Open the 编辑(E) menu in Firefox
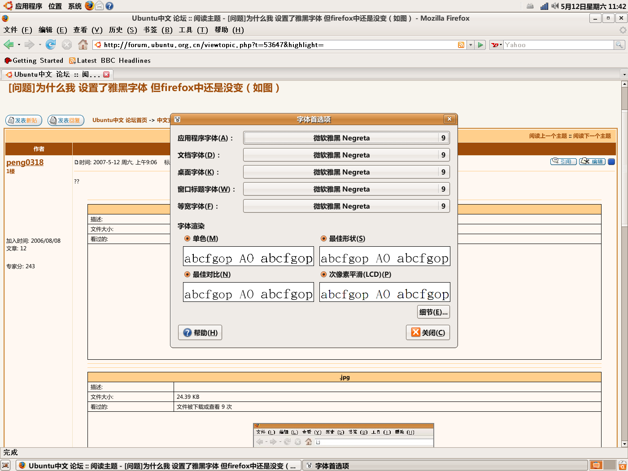 tap(52, 30)
